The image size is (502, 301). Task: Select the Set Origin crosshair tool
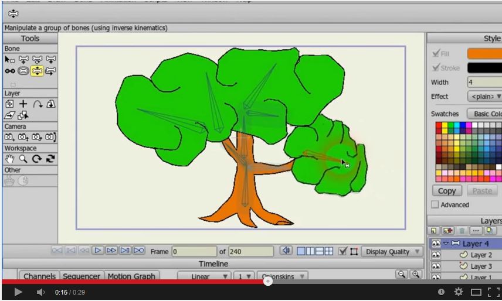tap(23, 104)
